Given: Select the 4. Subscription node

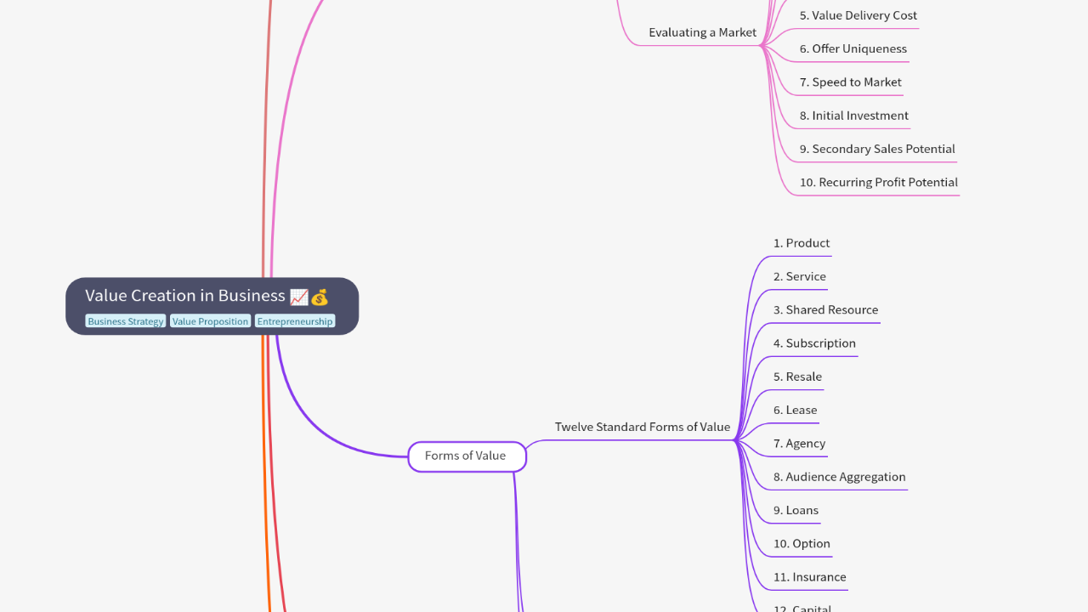Looking at the screenshot, I should click(814, 343).
